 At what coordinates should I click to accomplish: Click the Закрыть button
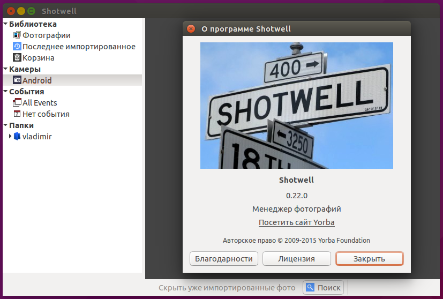pos(369,259)
